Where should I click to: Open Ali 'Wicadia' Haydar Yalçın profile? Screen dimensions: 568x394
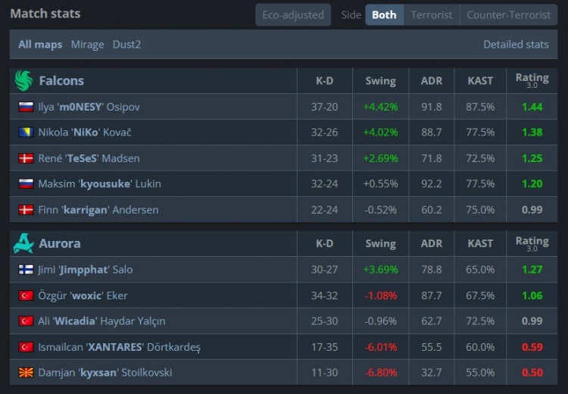[x=101, y=321]
